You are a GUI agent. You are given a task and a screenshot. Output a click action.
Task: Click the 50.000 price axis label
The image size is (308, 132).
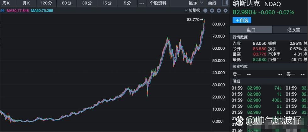click(218, 61)
